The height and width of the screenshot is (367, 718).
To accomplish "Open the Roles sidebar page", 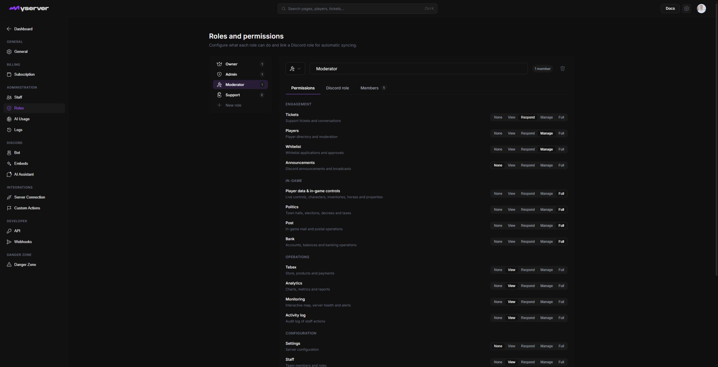I will (34, 108).
